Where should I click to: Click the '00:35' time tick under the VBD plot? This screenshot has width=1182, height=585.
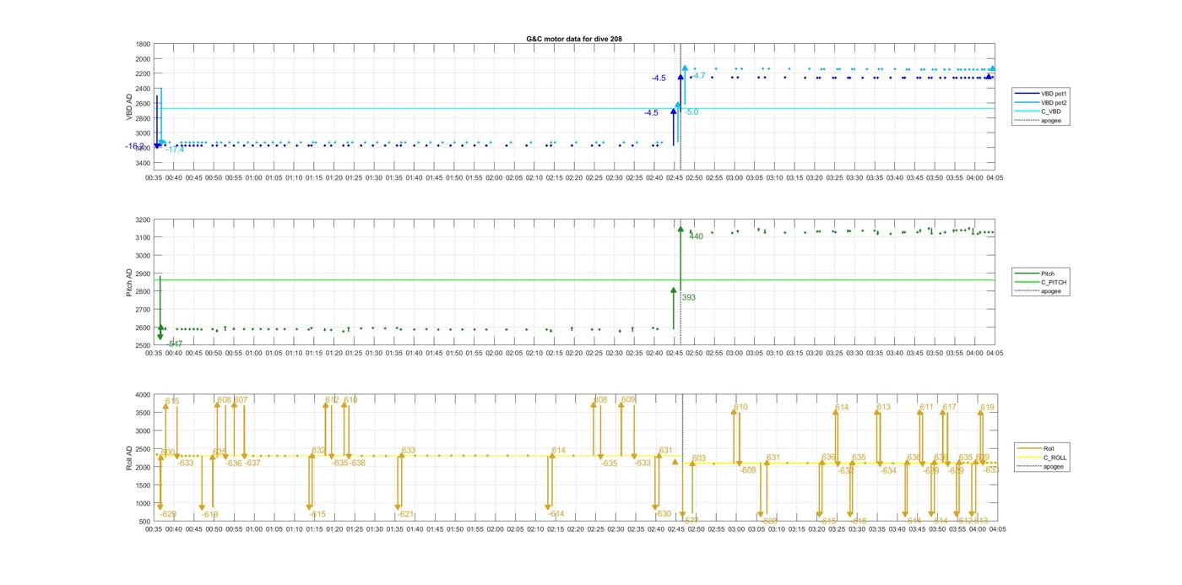(x=154, y=178)
